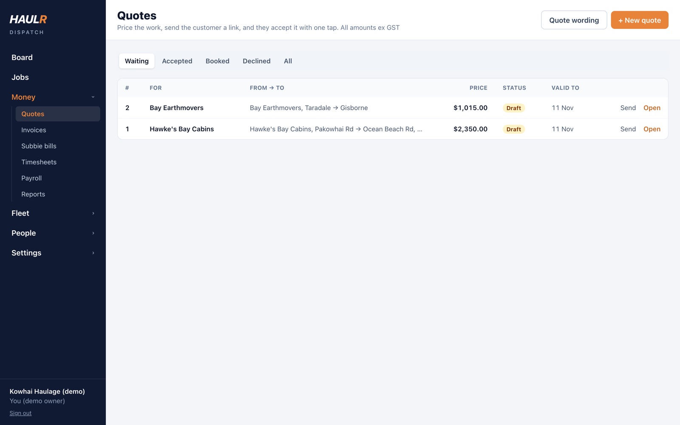Expand the Fleet section
Viewport: 680px width, 425px height.
pyautogui.click(x=53, y=213)
